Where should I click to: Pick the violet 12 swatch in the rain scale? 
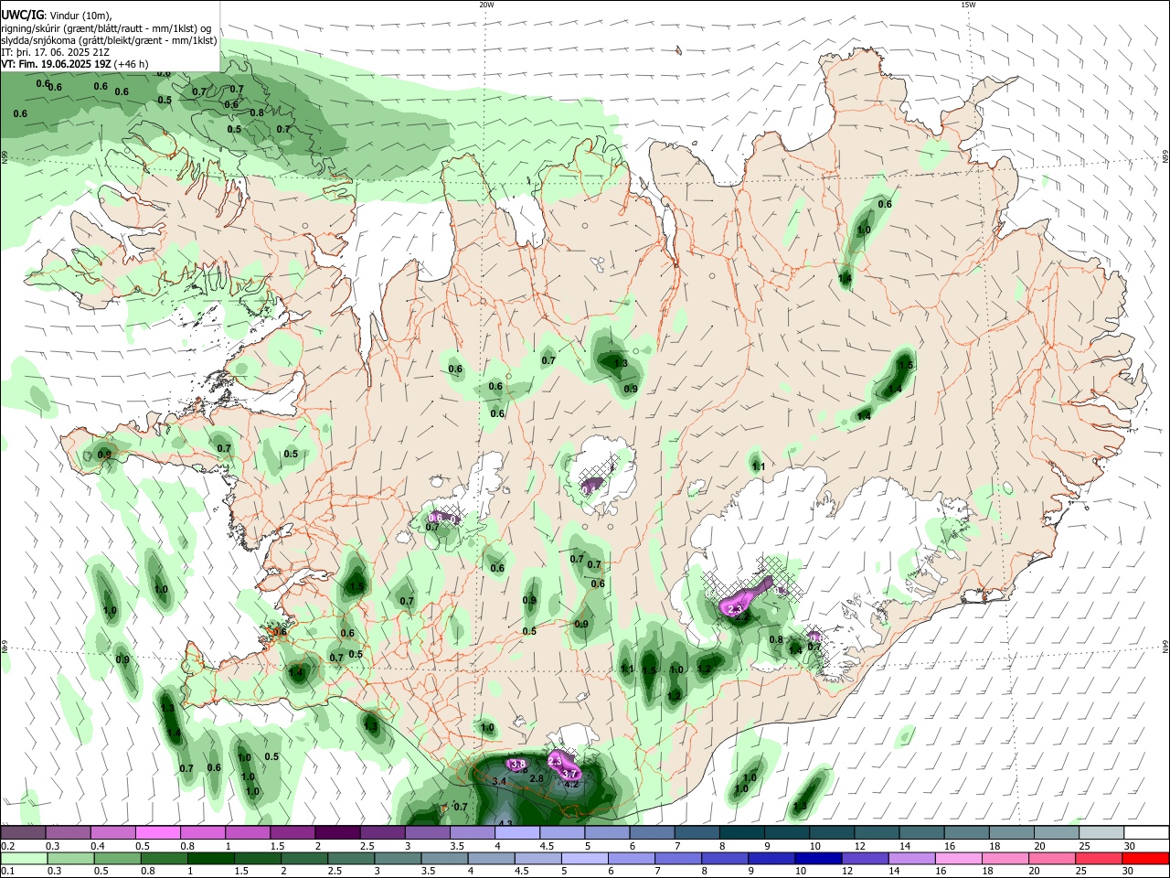(x=865, y=859)
